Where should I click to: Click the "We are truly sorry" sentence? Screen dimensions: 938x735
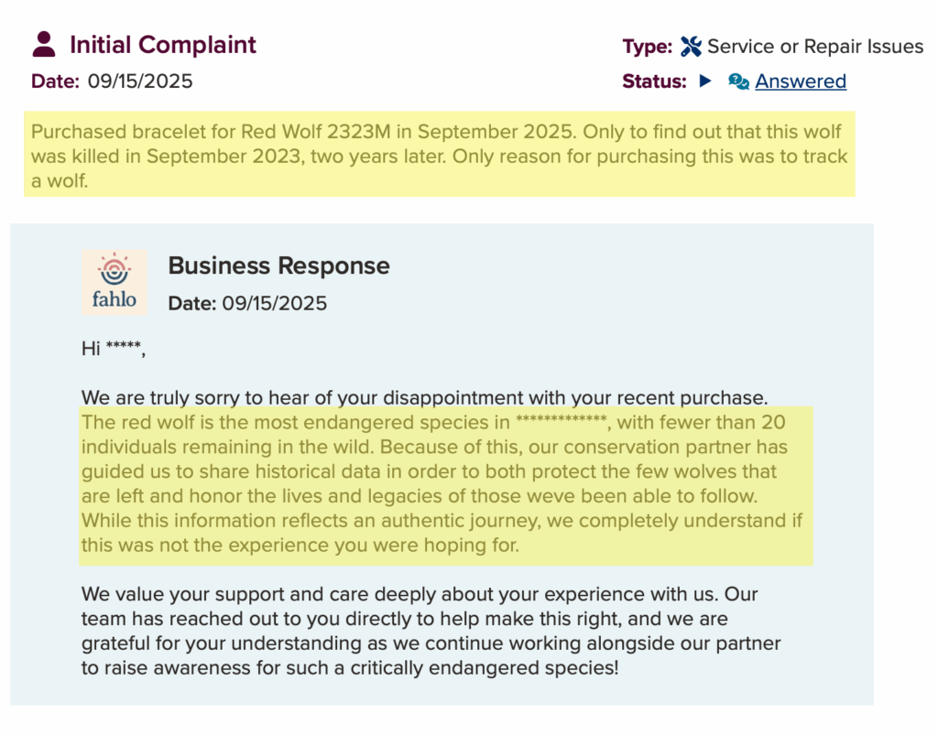[x=424, y=398]
